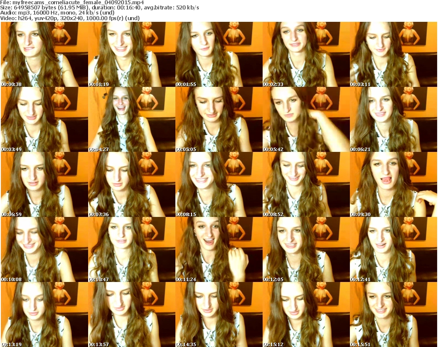Select the thumbnail stamped 00:01:55
Image resolution: width=438 pixels, height=347 pixels.
point(219,54)
